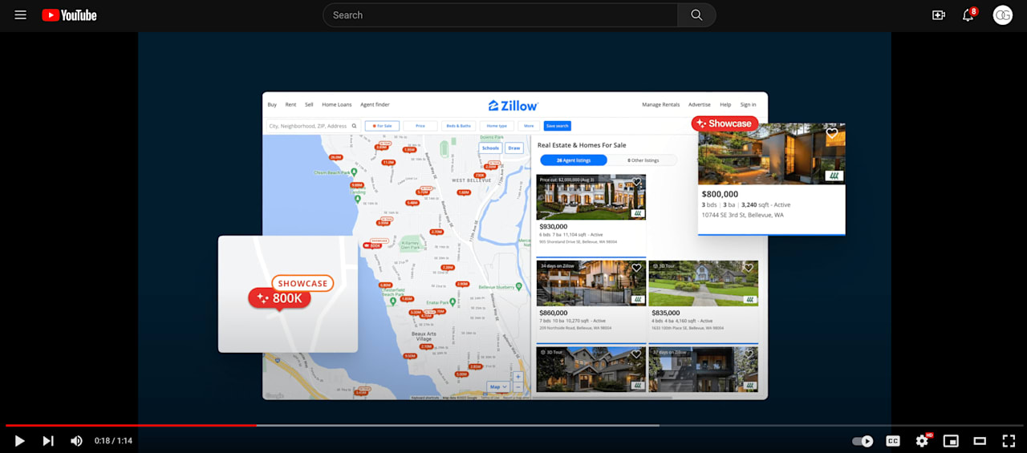The width and height of the screenshot is (1027, 453).
Task: Click the address search magnifier icon
Action: pos(354,126)
